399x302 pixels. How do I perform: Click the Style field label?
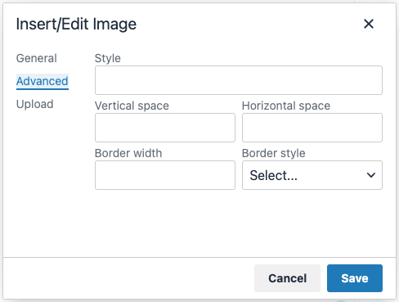coord(108,58)
